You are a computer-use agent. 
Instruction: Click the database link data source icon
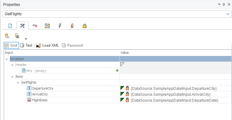click(x=7, y=36)
